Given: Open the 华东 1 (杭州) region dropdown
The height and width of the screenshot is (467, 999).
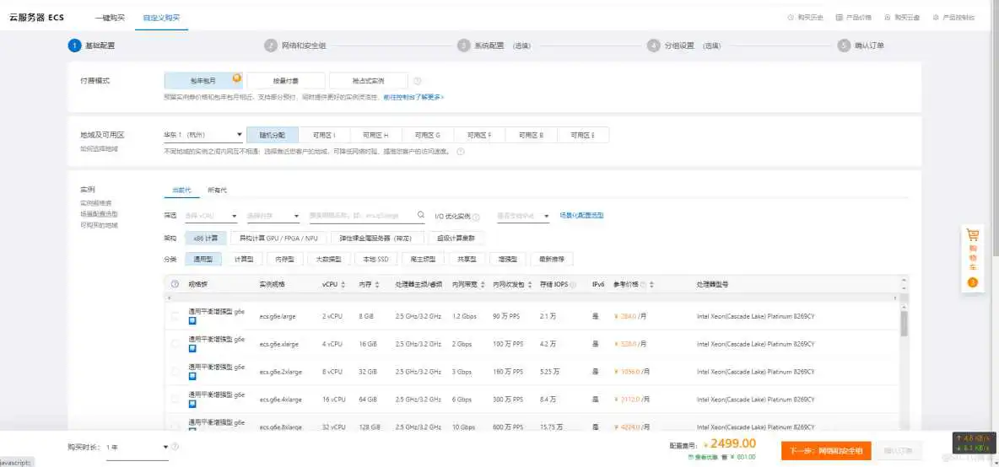Looking at the screenshot, I should coord(202,135).
